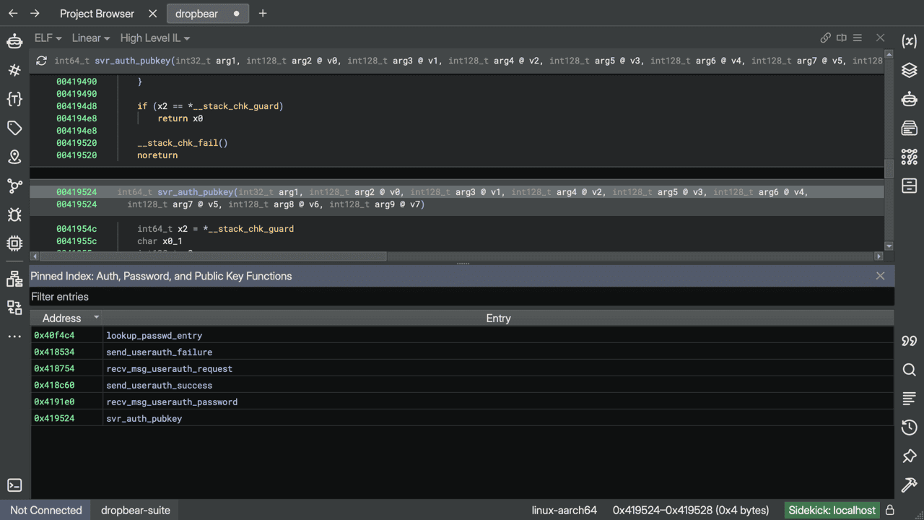
Task: Close the Project Browser tab
Action: (x=152, y=14)
